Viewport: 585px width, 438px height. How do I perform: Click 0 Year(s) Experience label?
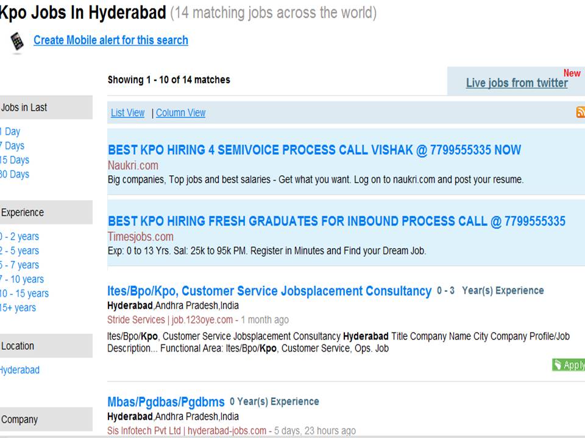click(274, 401)
